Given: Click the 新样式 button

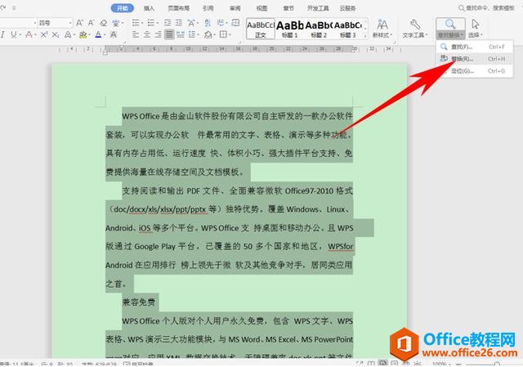Looking at the screenshot, I should point(382,29).
